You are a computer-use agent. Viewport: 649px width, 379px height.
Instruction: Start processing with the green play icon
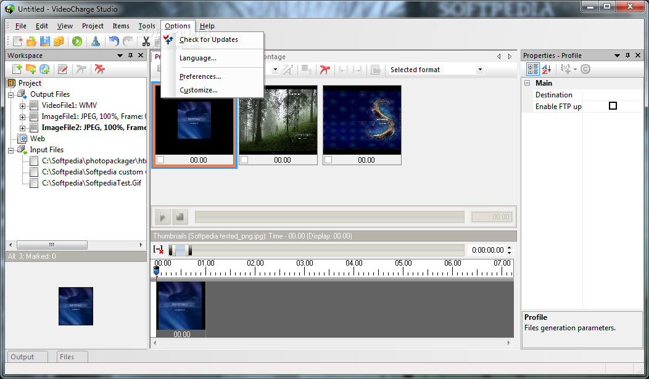click(x=77, y=41)
